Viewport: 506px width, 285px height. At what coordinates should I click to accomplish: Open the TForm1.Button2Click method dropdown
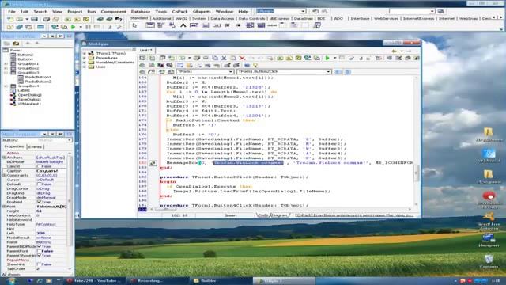point(328,72)
